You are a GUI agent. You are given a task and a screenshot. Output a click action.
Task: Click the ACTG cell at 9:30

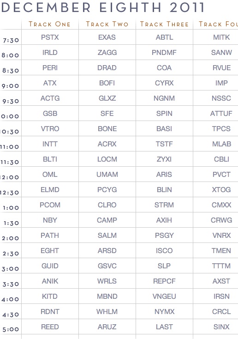(50, 98)
